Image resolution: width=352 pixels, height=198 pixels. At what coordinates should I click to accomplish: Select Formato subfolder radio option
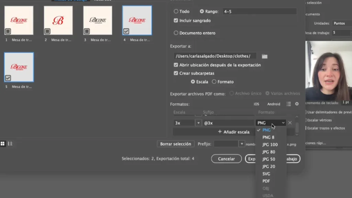214,82
